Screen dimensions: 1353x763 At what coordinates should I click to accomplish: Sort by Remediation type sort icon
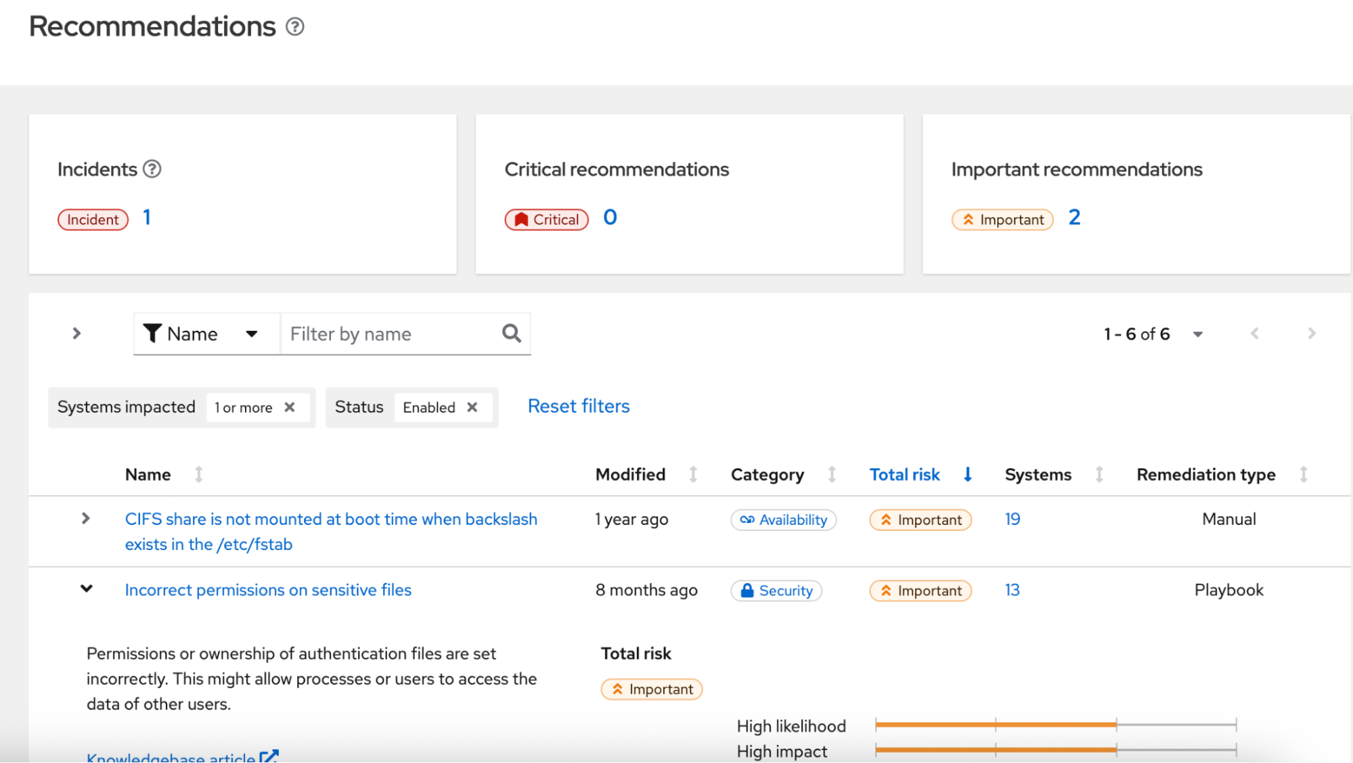(x=1303, y=475)
